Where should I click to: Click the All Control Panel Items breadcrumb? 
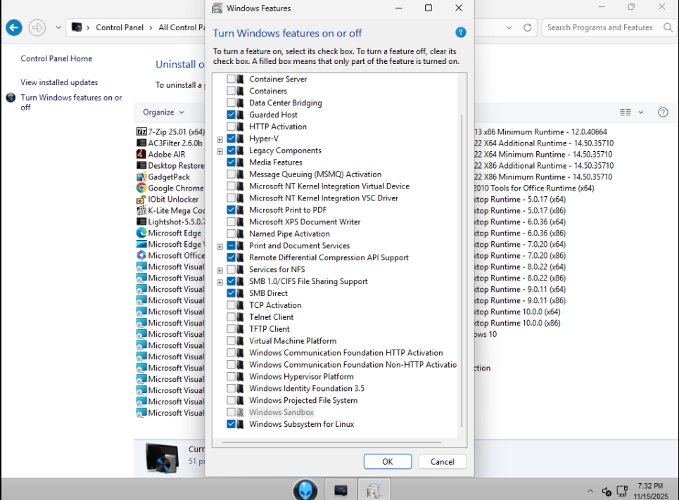pos(182,27)
